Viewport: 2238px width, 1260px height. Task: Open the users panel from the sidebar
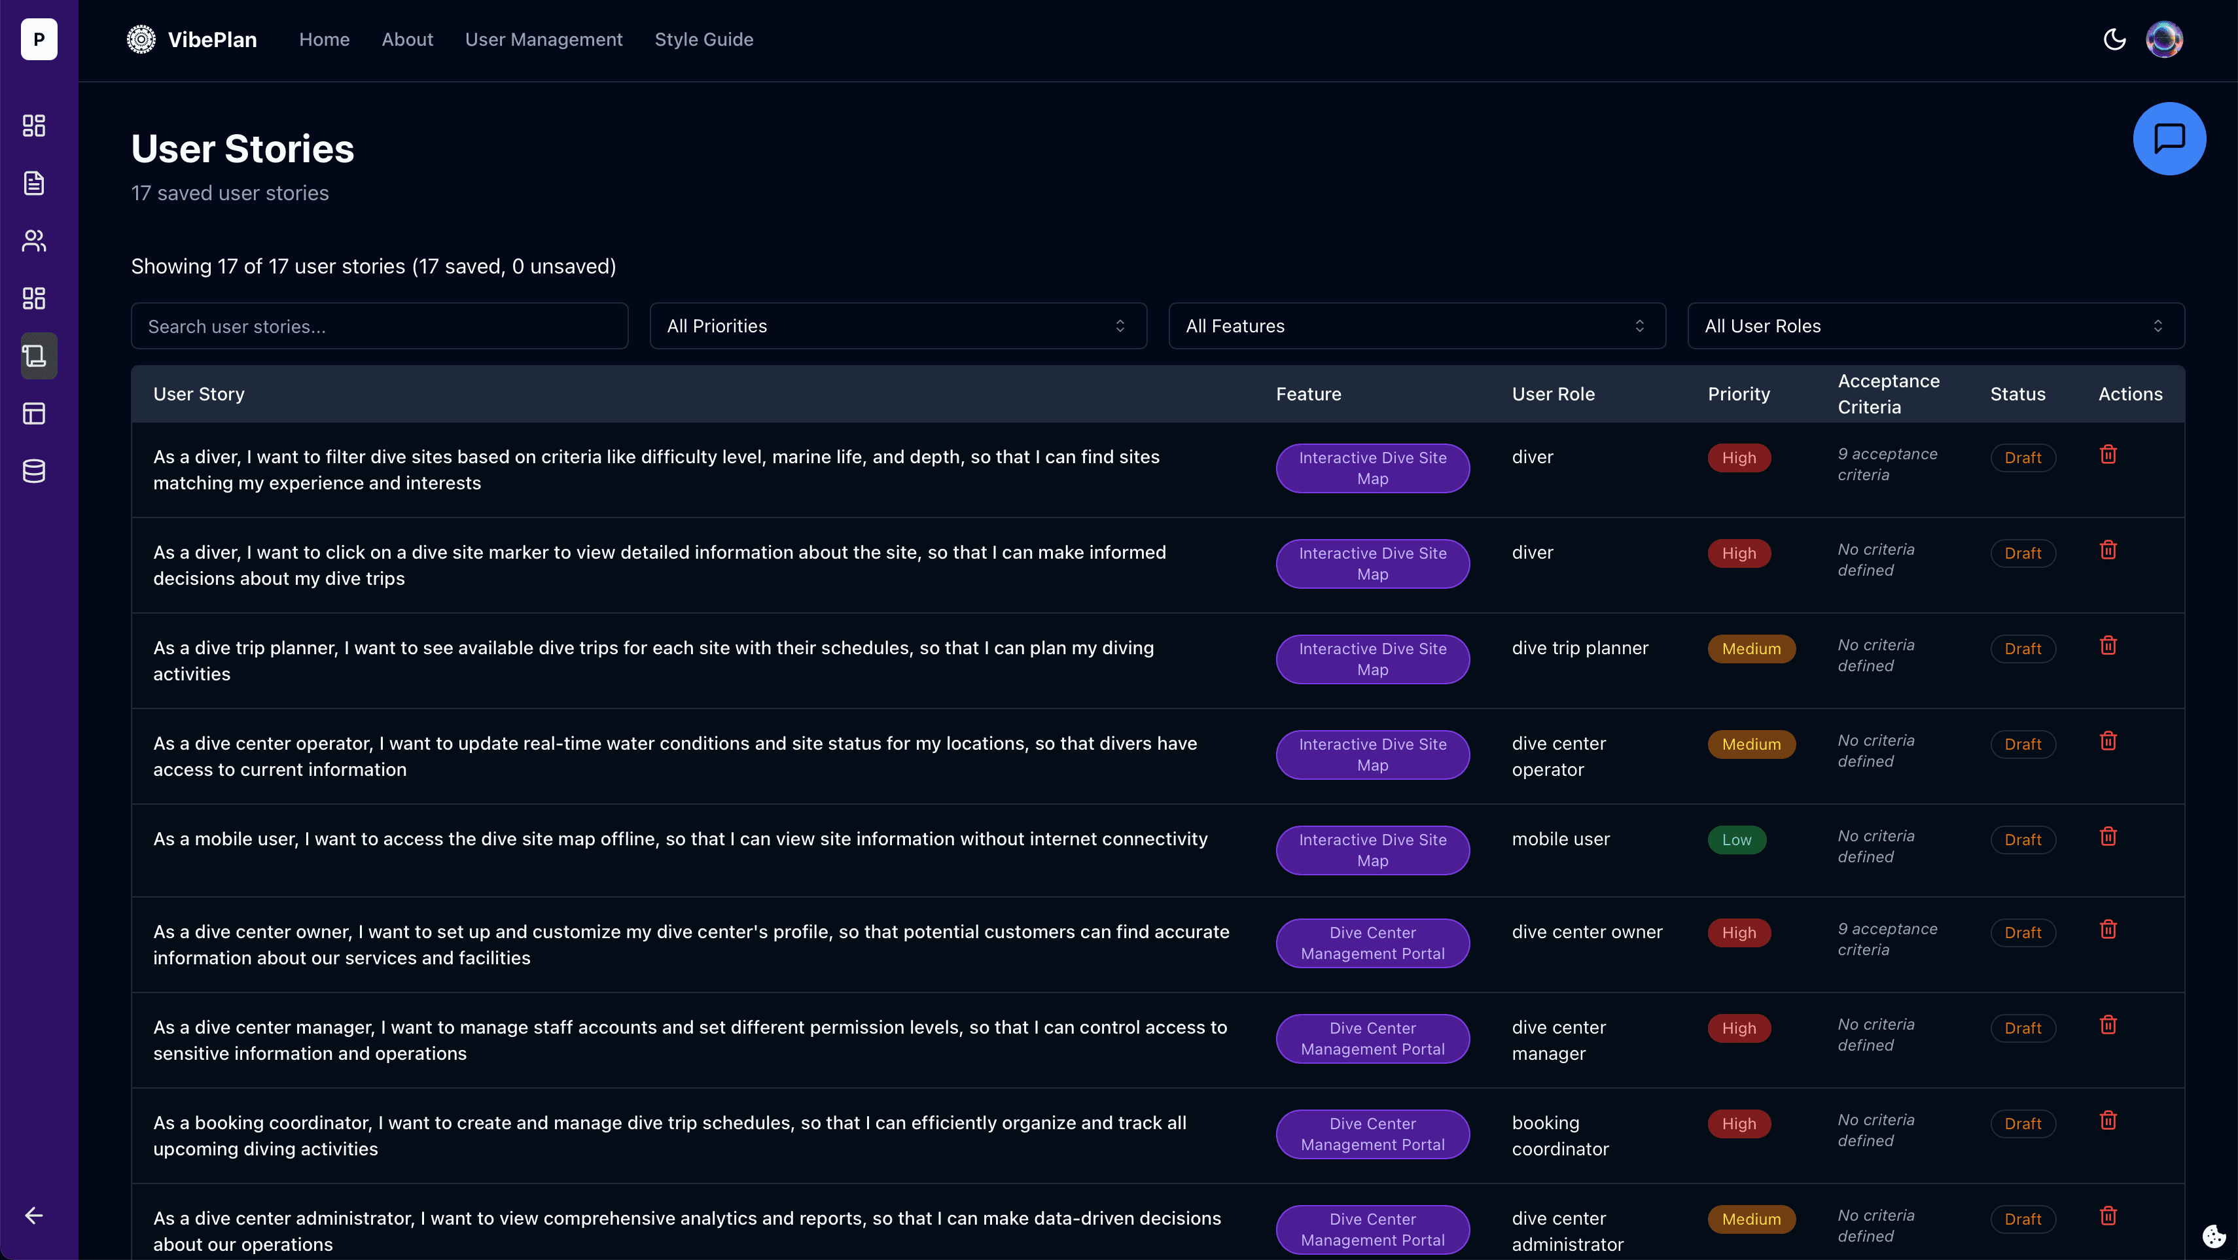[34, 241]
